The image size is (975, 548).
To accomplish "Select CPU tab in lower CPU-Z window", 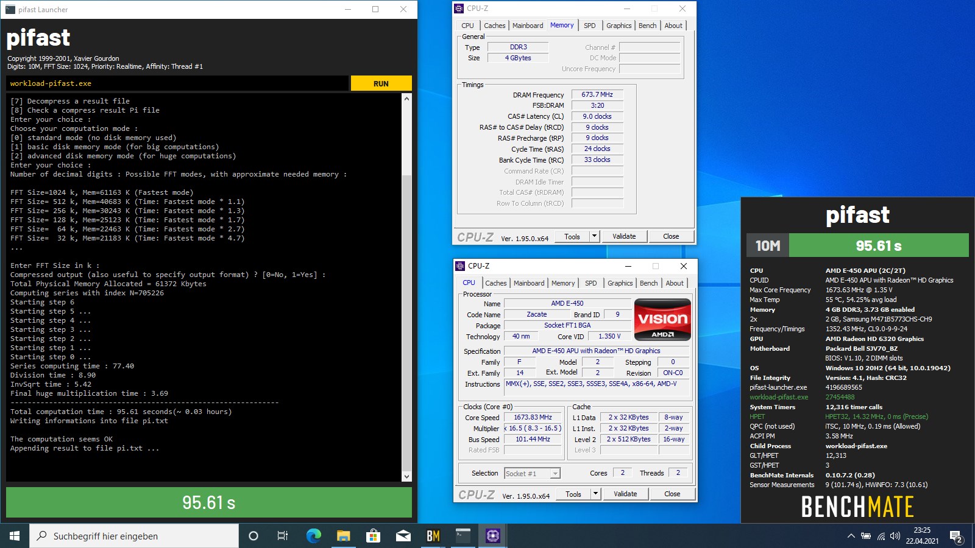I will [x=469, y=283].
